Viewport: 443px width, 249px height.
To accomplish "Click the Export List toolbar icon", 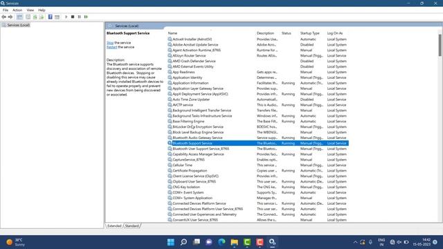I will tap(42, 17).
